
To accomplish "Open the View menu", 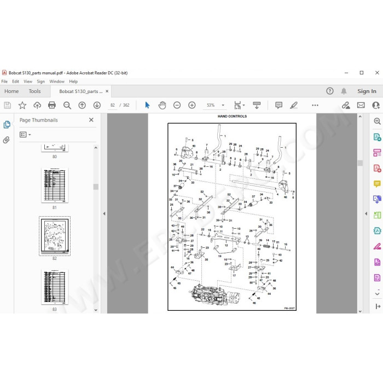I will (x=28, y=82).
